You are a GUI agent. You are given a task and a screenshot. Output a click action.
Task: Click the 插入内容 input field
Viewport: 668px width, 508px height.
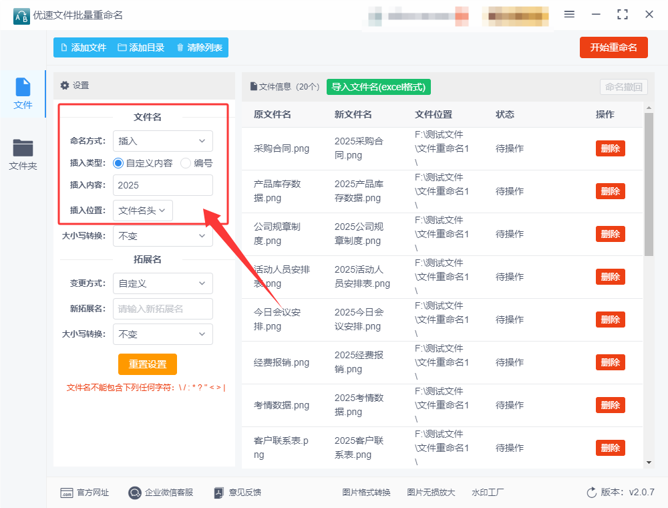pos(163,185)
